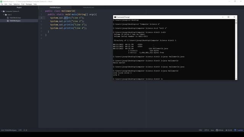Open the first HelloWorld file in tree
244x137 pixels.
[x=15, y=18]
